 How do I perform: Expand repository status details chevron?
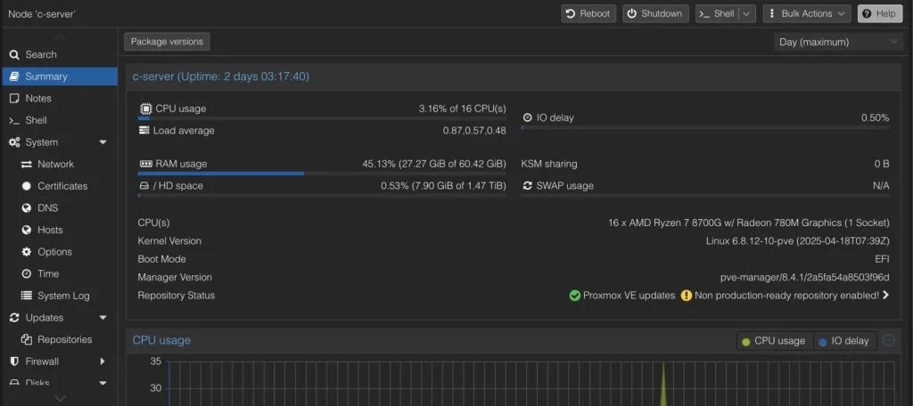coord(885,296)
